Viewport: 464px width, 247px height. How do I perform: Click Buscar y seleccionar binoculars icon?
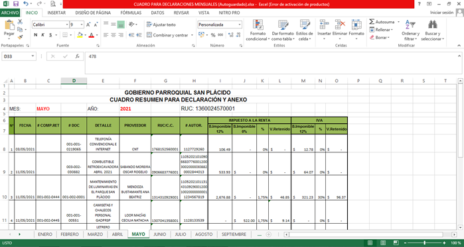pyautogui.click(x=433, y=25)
